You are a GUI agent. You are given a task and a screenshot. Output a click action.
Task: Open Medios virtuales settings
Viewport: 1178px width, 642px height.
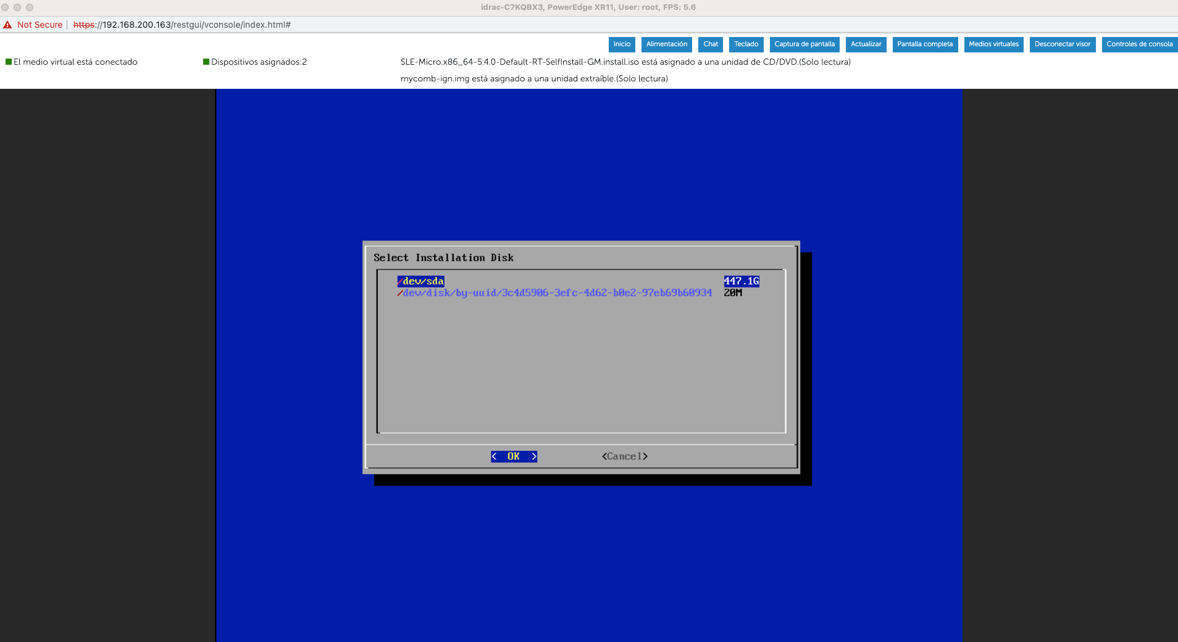pos(994,44)
